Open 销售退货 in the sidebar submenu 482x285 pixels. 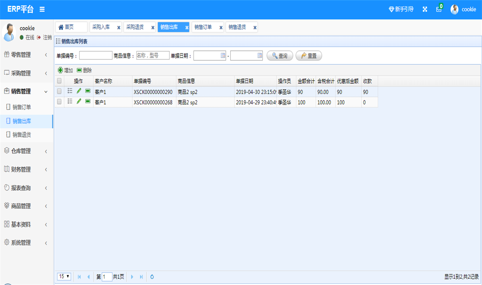click(27, 135)
